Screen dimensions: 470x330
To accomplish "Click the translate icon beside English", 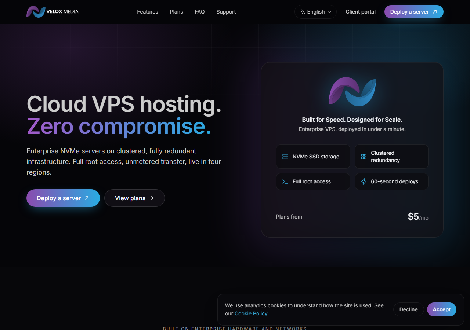I will [x=302, y=12].
